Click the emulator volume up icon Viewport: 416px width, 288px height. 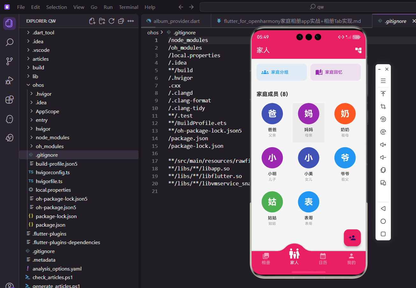383,145
